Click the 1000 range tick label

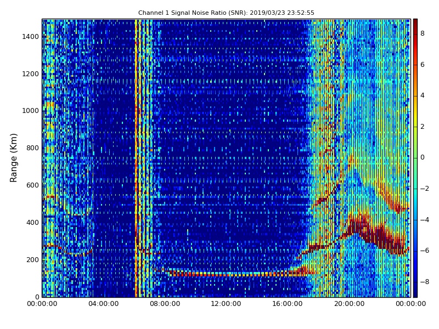pos(31,111)
